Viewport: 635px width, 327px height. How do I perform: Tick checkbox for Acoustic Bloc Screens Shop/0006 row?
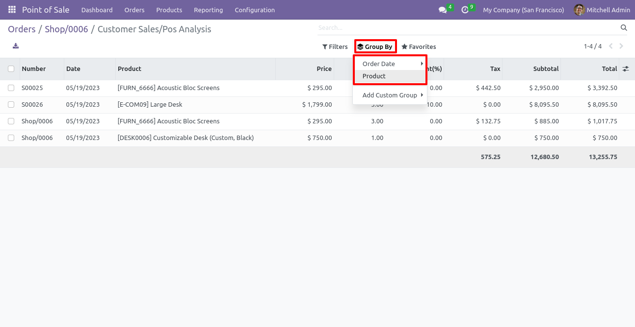pos(11,121)
